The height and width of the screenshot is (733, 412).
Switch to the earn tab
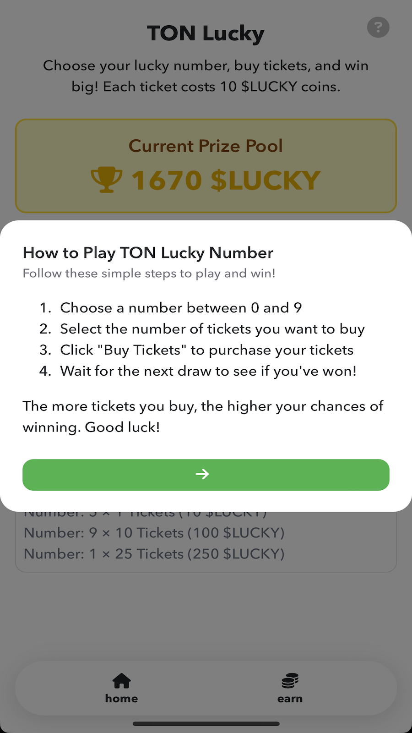[x=290, y=687]
